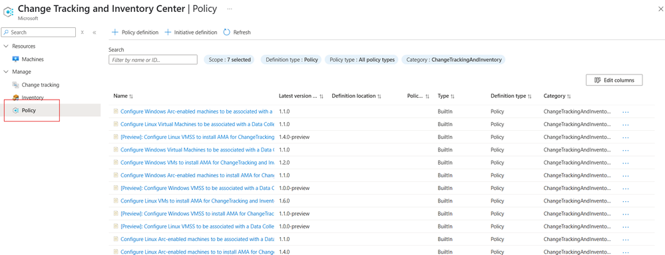Viewport: 665px width, 255px height.
Task: Click the 1.6.0 version cell
Action: (284, 201)
